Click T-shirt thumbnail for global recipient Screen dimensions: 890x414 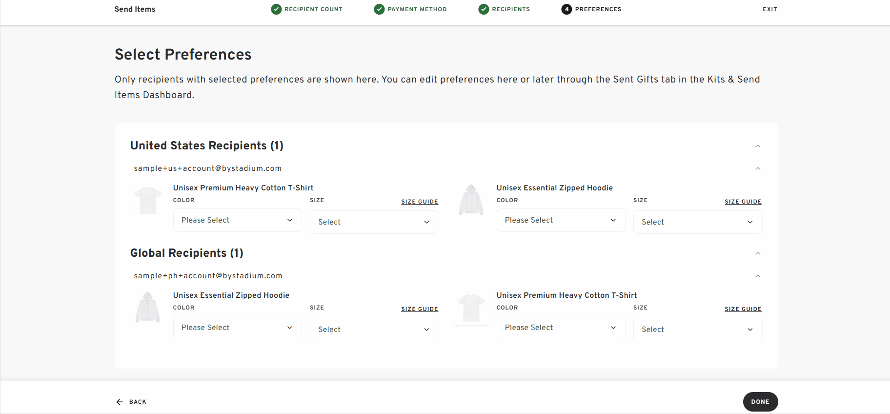click(x=471, y=308)
